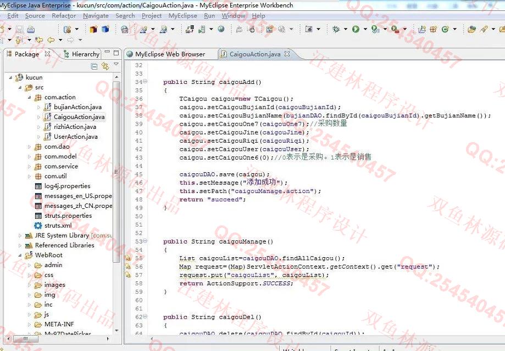Click the New Java Package toolbar icon
This screenshot has height=351, width=505.
click(434, 29)
